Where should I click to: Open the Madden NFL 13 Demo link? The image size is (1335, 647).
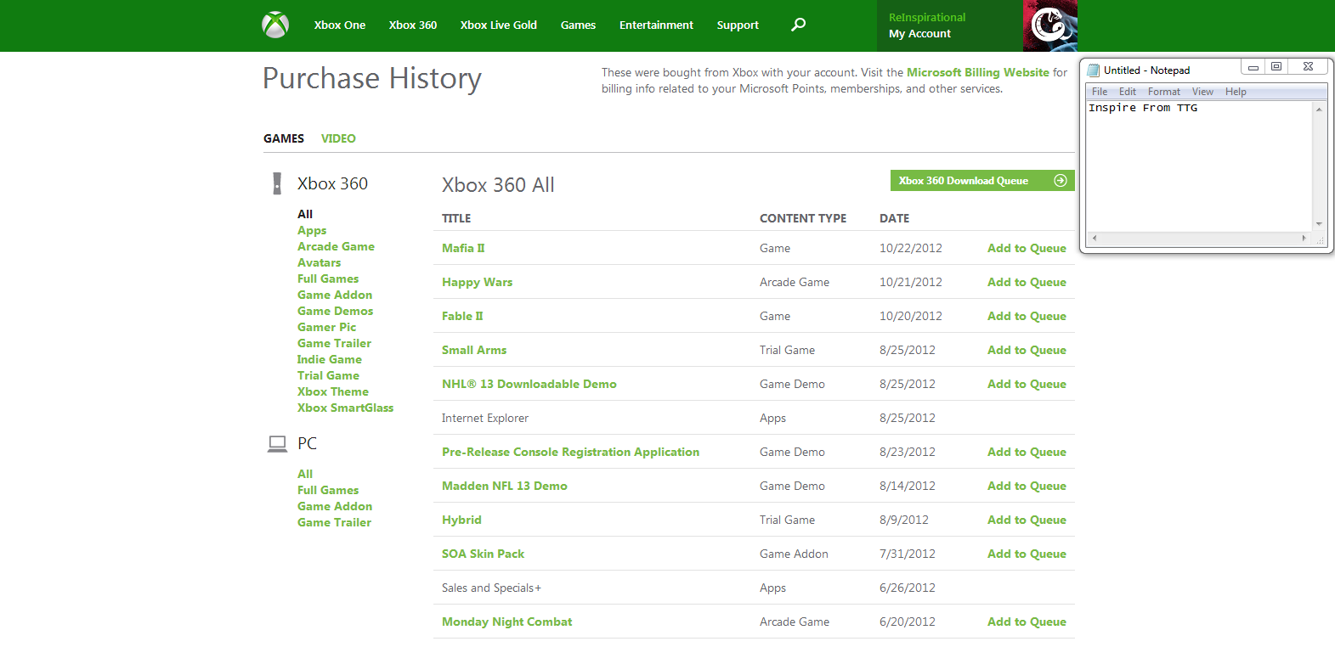(x=505, y=486)
